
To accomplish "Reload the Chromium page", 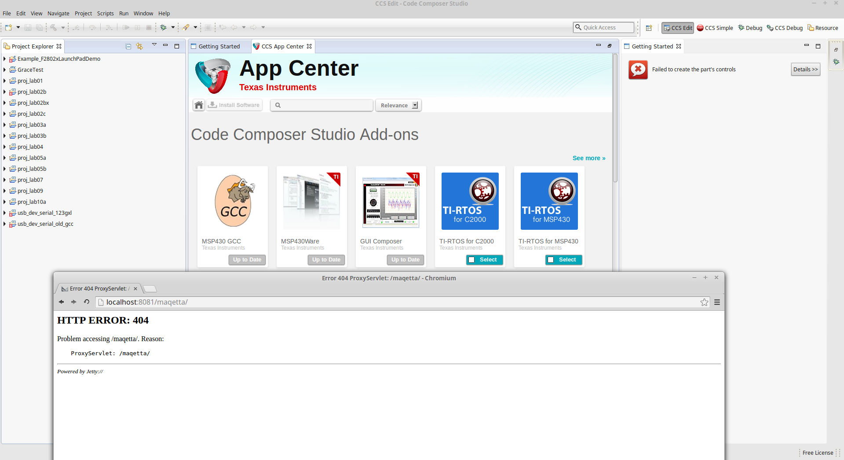I will (87, 302).
